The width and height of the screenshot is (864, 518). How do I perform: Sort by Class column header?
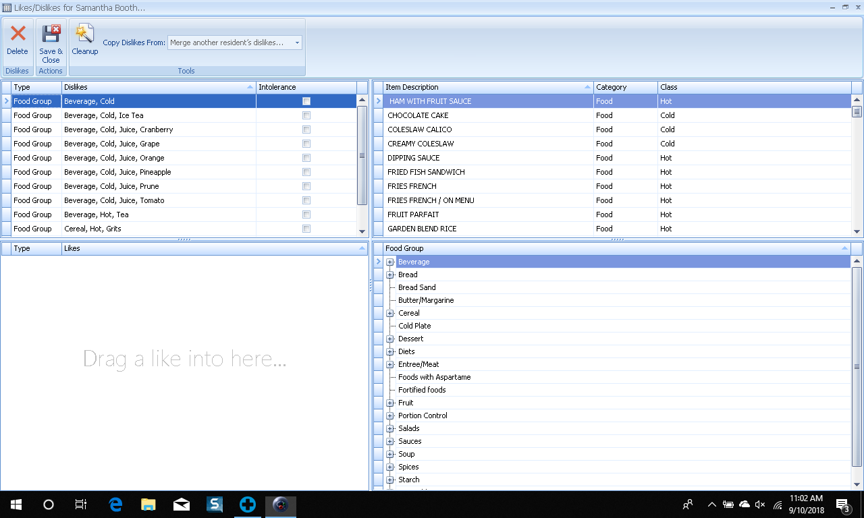click(755, 87)
